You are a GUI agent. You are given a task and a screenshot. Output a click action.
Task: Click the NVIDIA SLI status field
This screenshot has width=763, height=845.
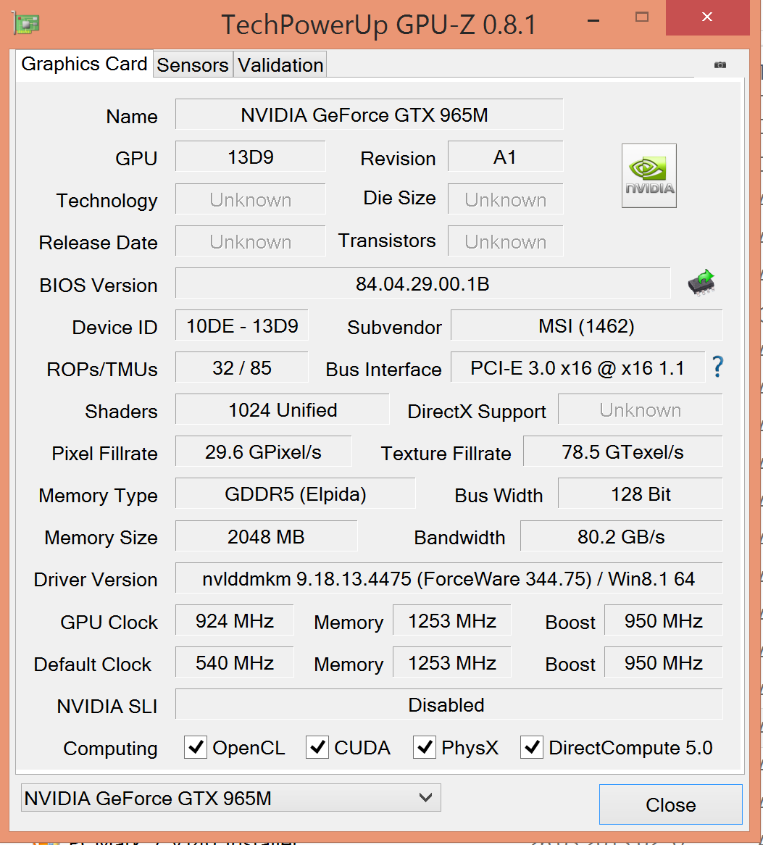pos(449,704)
